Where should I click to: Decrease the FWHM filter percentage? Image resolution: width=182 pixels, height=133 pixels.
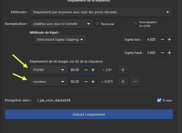[86, 70]
